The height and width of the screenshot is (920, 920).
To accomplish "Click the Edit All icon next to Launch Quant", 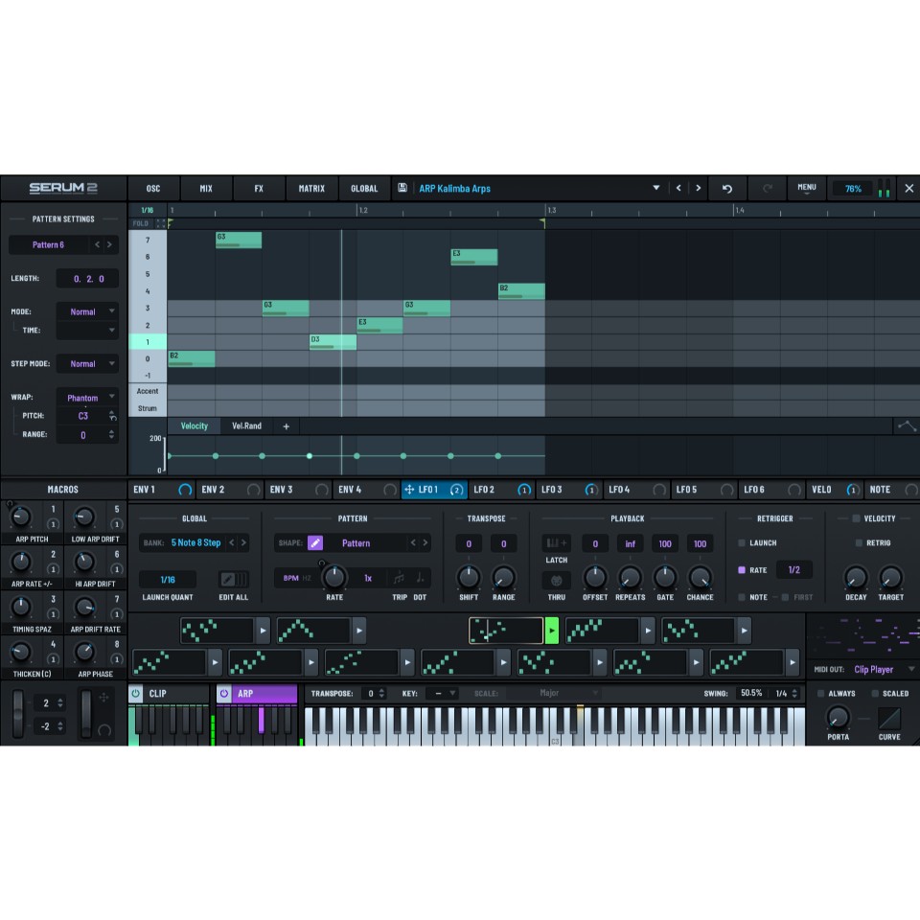I will [x=232, y=579].
